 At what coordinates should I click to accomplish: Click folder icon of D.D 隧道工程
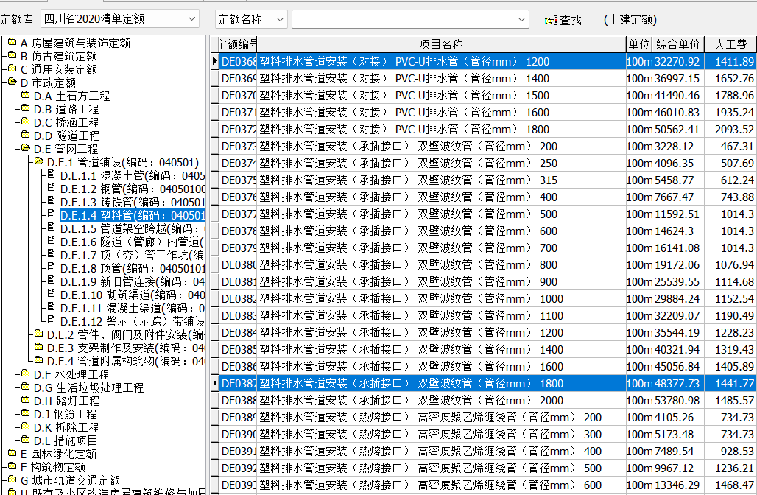click(26, 135)
